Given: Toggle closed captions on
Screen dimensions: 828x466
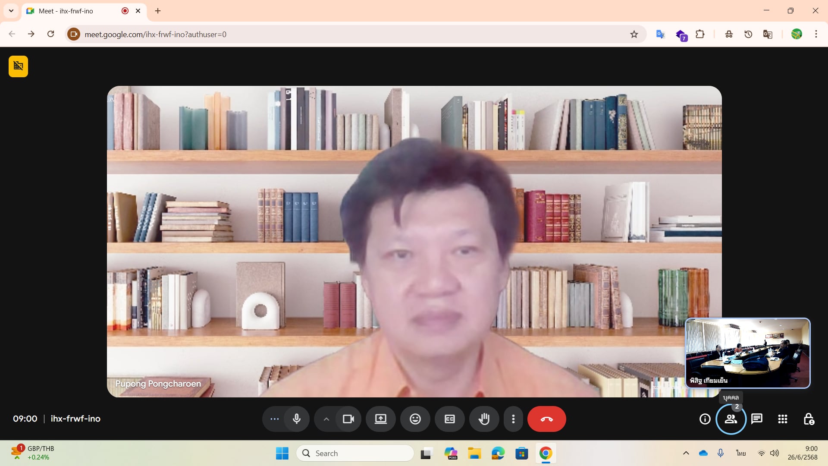Looking at the screenshot, I should pos(450,419).
